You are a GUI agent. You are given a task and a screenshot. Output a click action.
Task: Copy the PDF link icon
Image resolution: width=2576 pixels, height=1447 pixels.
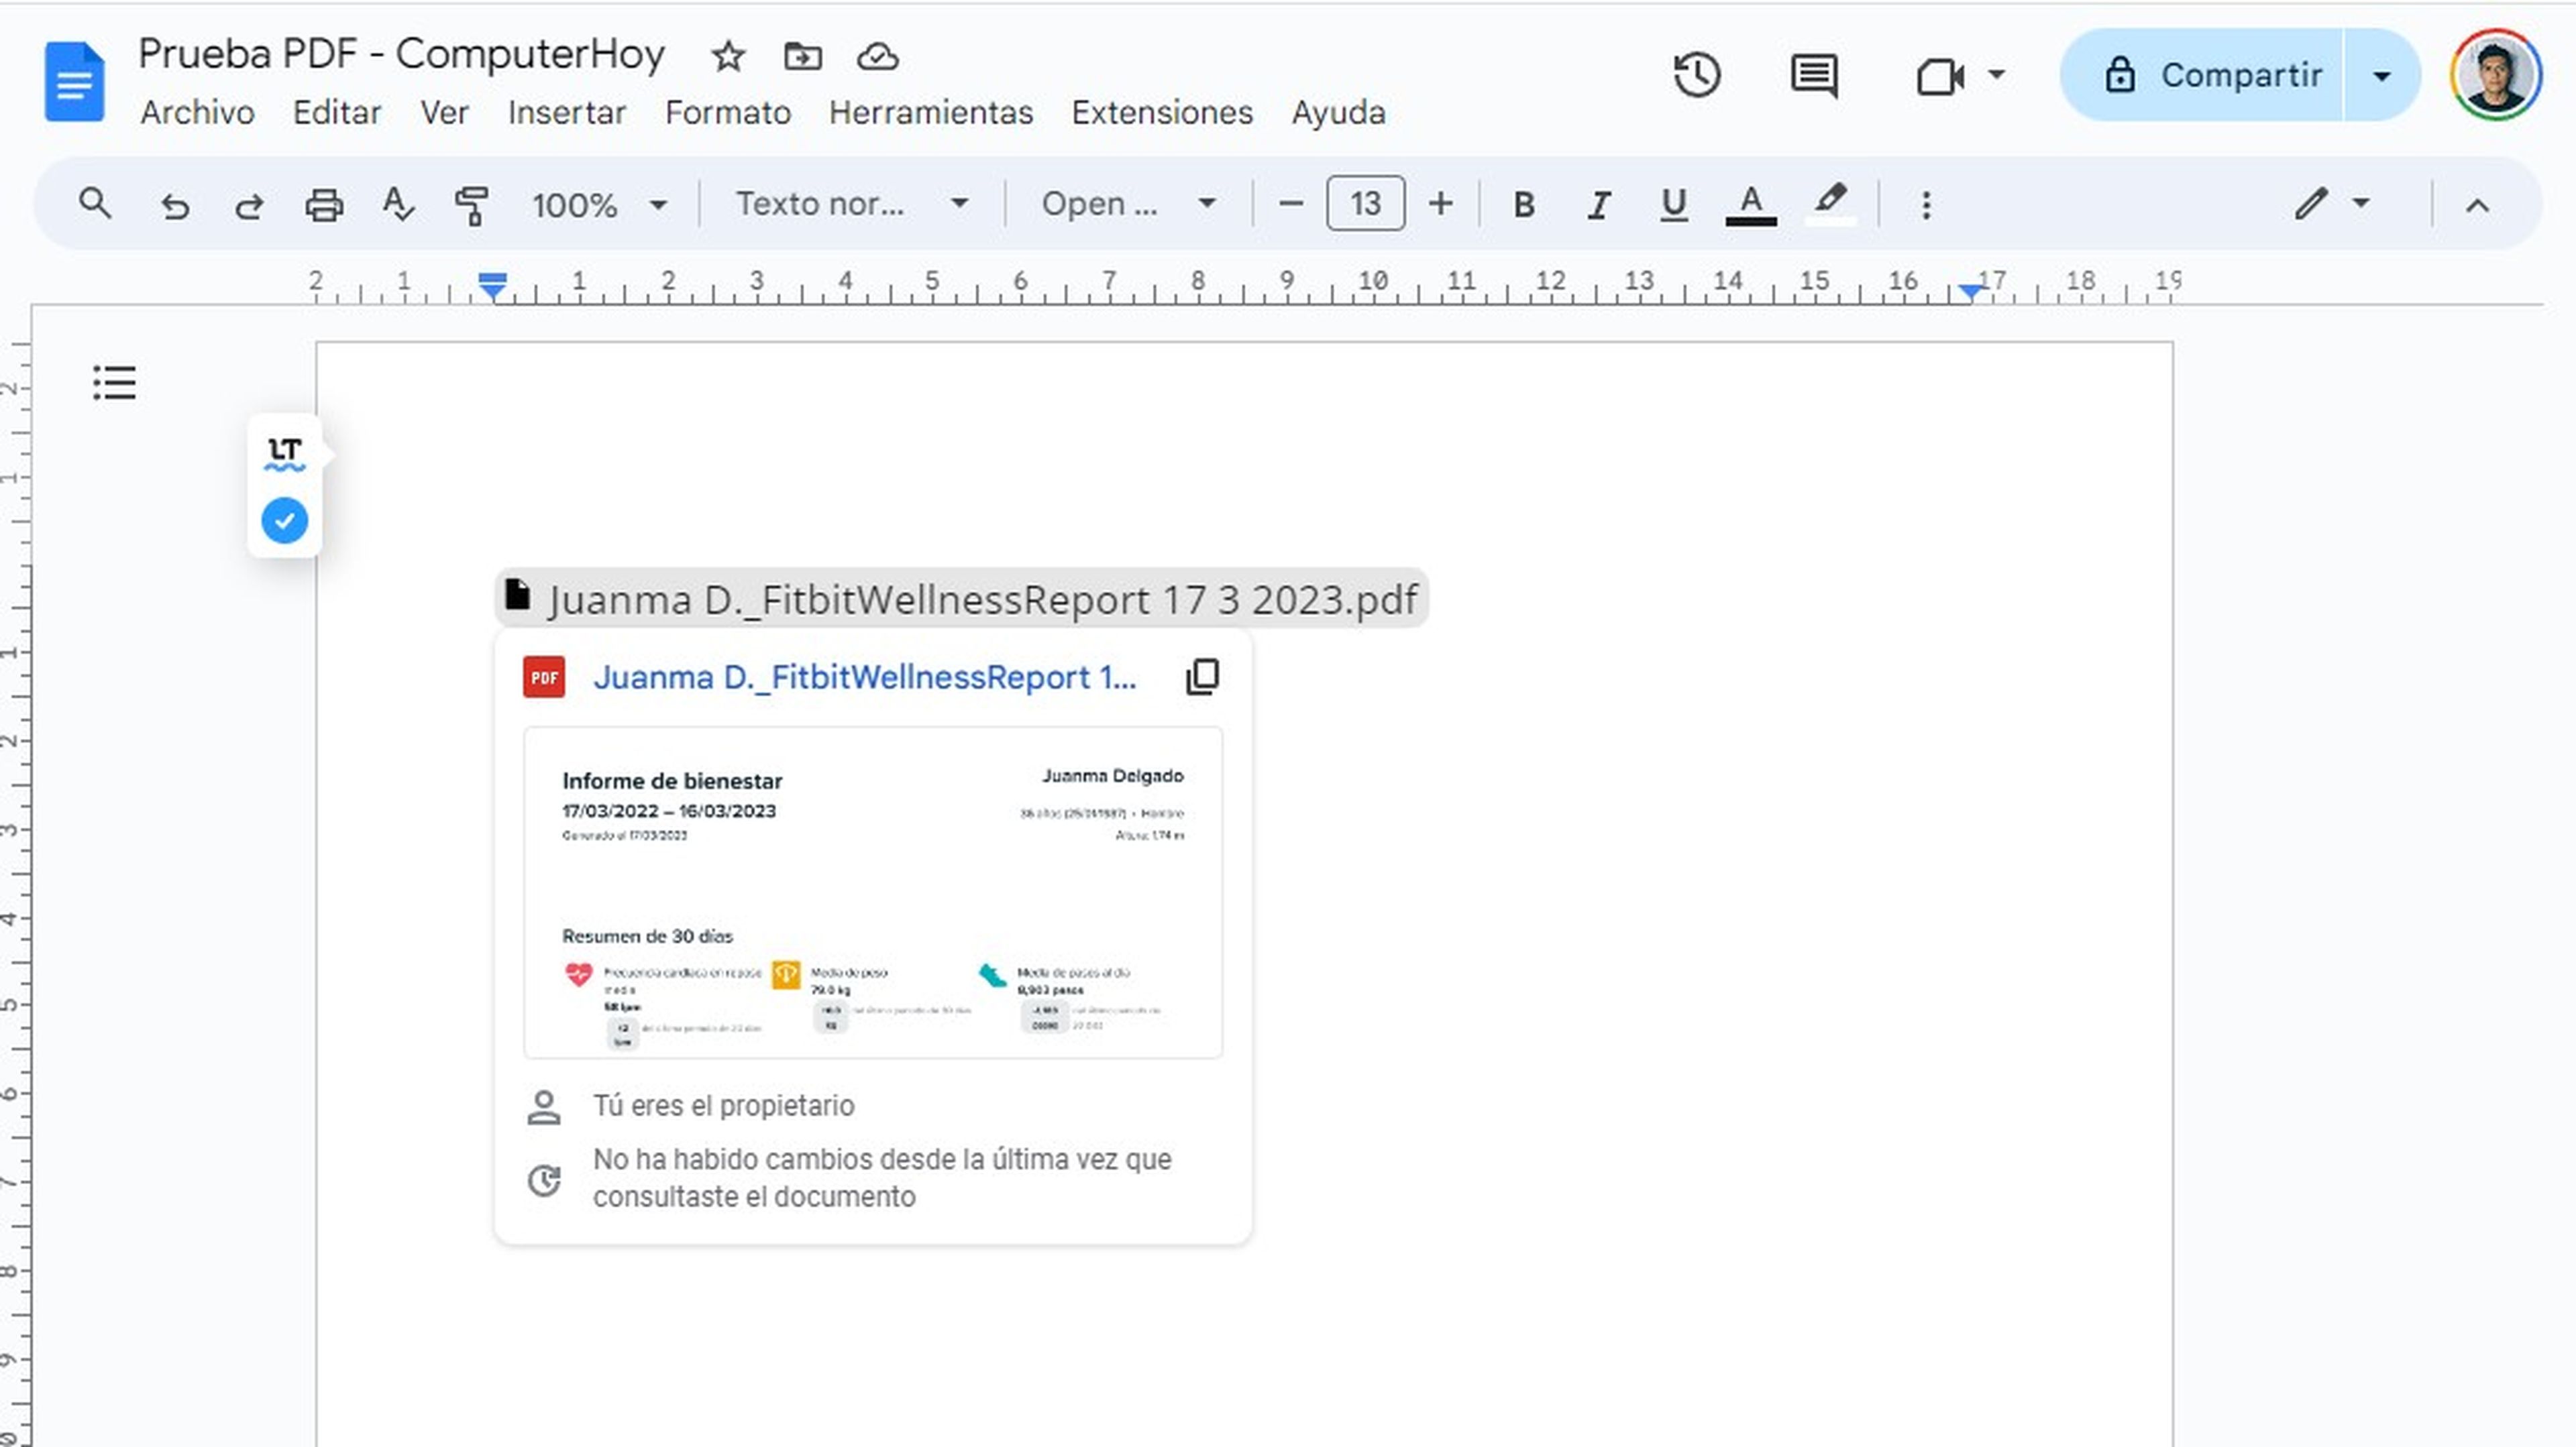coord(1202,677)
